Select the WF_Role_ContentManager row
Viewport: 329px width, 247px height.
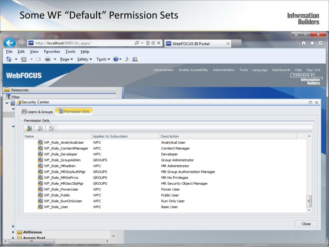tap(165, 148)
